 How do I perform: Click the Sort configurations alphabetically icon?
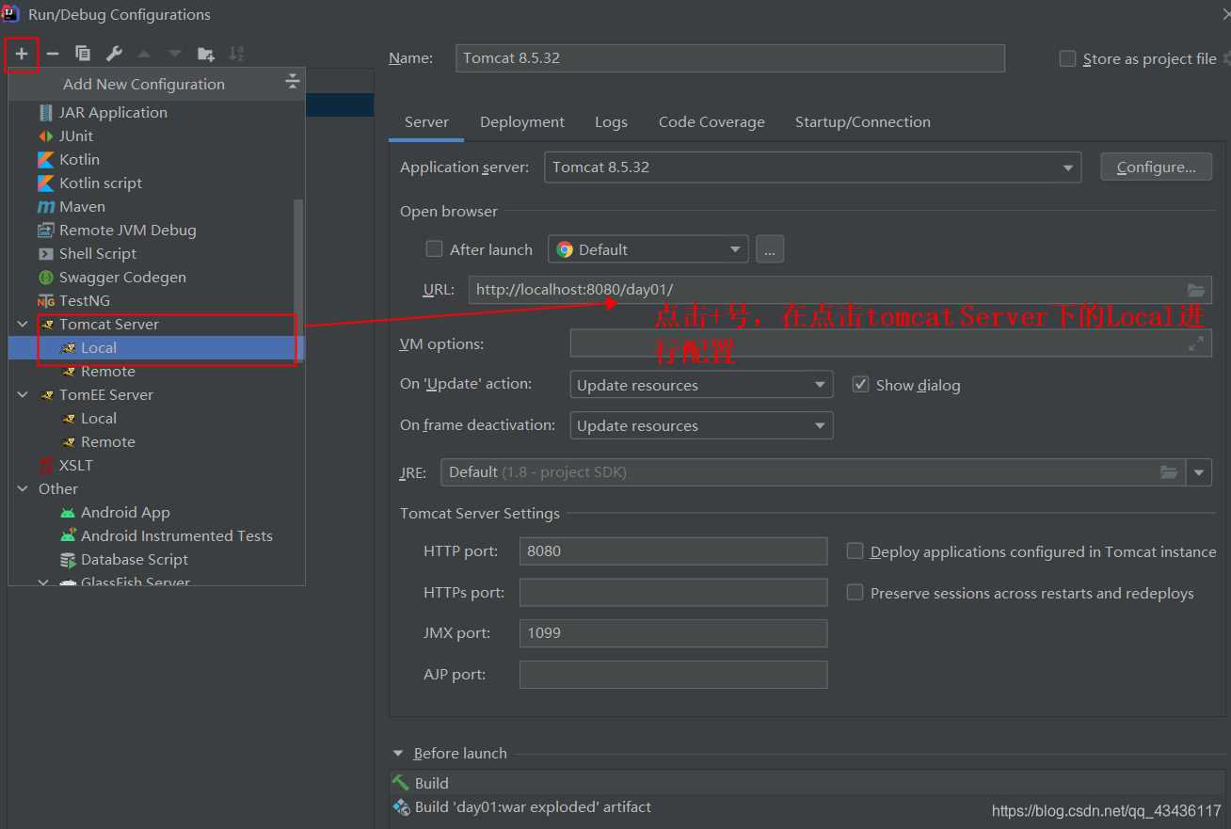click(x=237, y=54)
